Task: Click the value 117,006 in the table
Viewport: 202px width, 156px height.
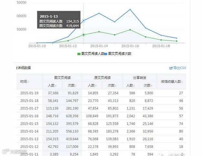Action: [72, 147]
